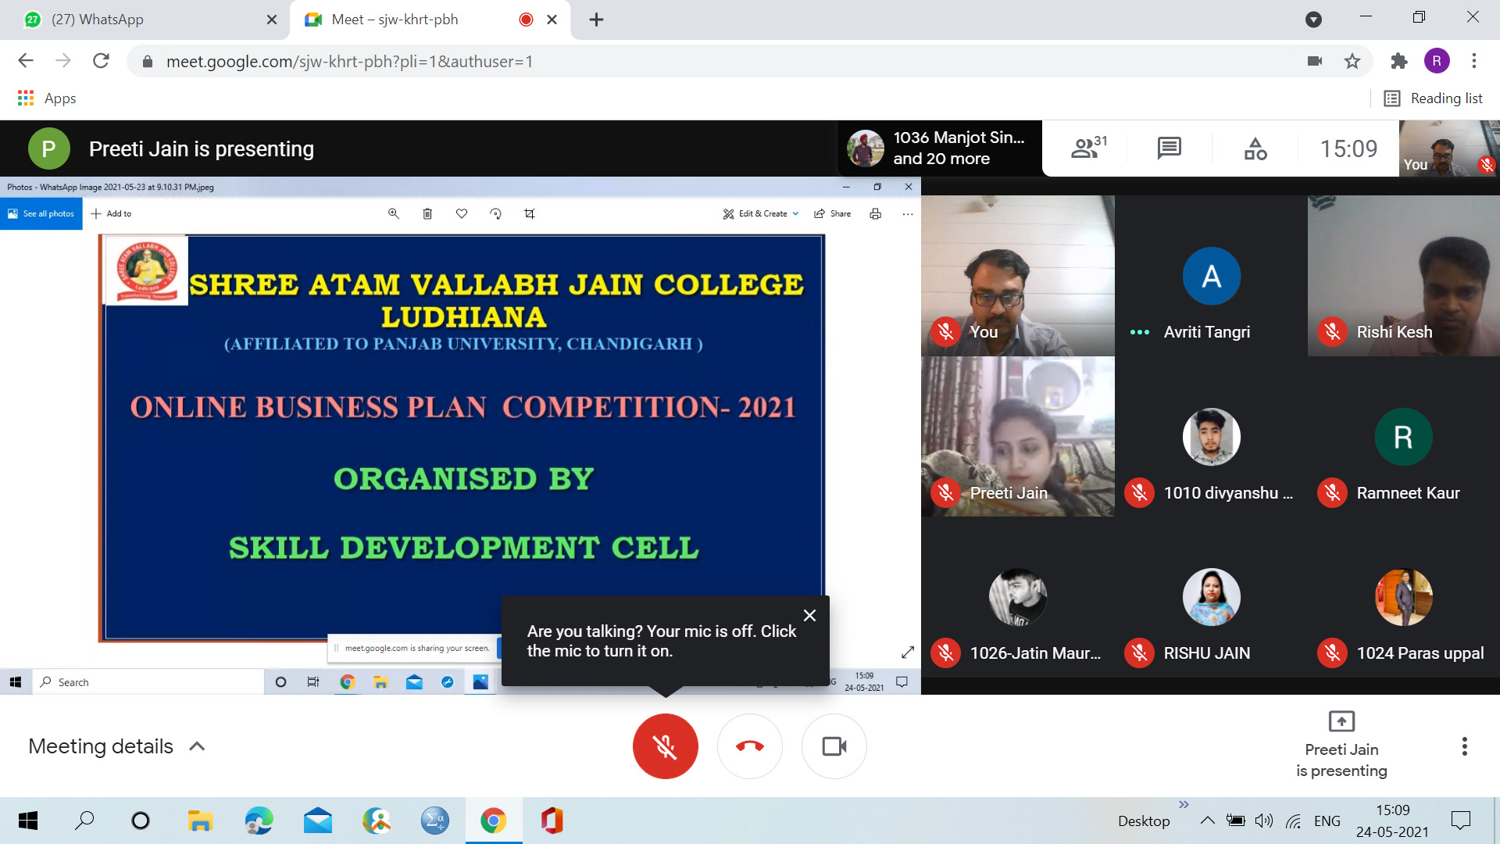This screenshot has width=1500, height=844.
Task: Click Avriti Tangri avatar tile
Action: [x=1211, y=276]
